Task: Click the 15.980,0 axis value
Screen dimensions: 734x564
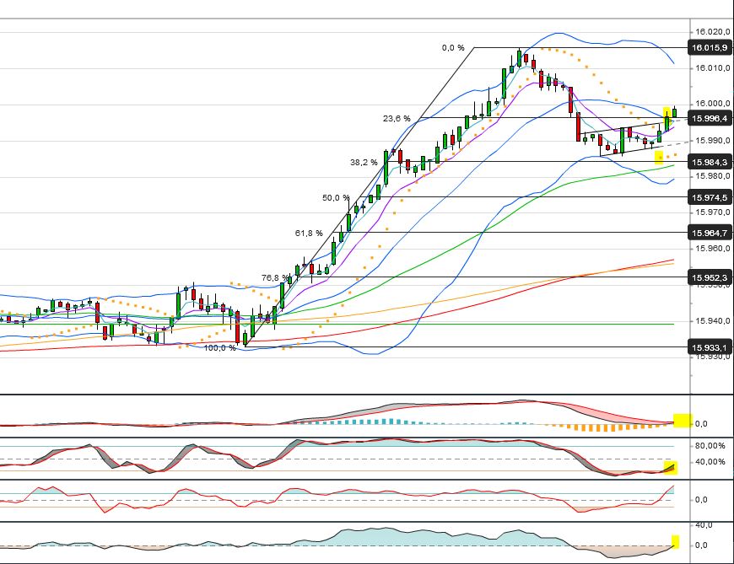Action: click(712, 176)
